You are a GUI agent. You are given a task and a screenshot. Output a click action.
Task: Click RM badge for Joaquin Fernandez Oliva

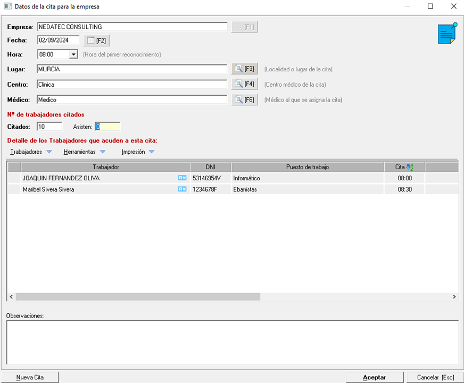pyautogui.click(x=183, y=178)
